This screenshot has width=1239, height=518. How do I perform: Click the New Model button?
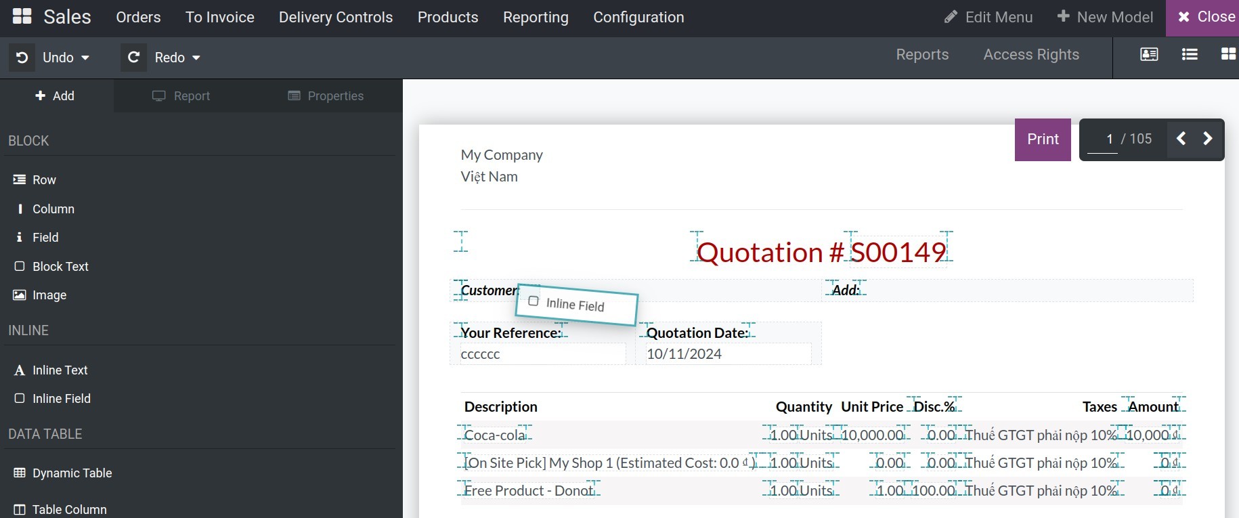[1105, 18]
